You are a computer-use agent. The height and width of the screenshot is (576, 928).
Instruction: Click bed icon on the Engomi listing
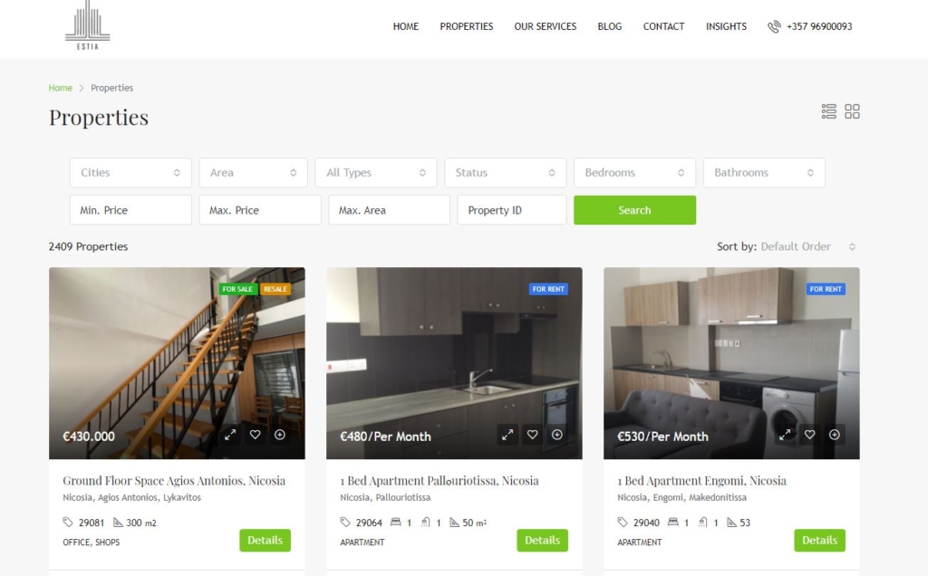tap(673, 523)
